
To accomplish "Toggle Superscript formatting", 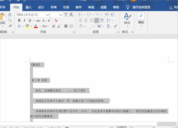I will coord(49,20).
